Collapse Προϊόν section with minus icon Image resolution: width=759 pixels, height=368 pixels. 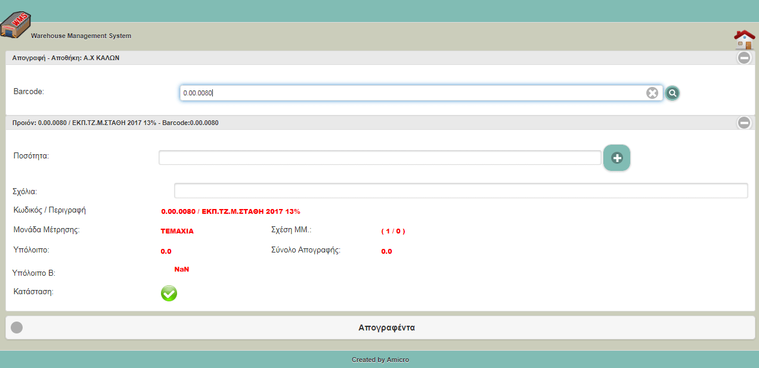[x=744, y=123]
